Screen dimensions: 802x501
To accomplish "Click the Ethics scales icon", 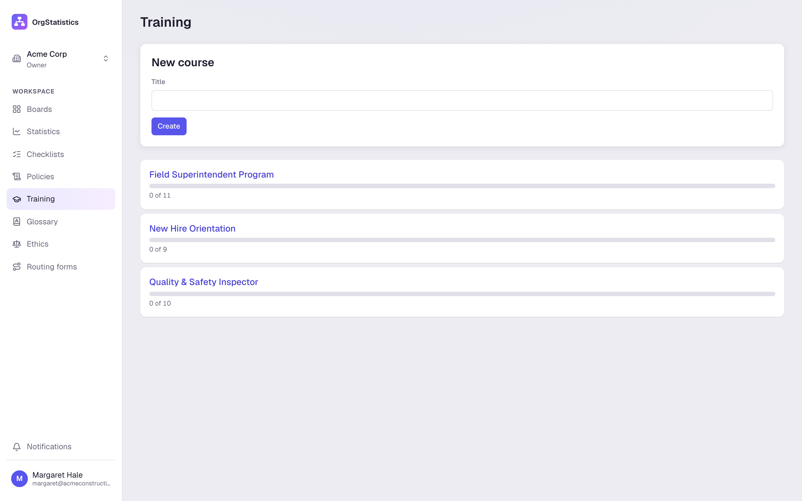I will 17,244.
